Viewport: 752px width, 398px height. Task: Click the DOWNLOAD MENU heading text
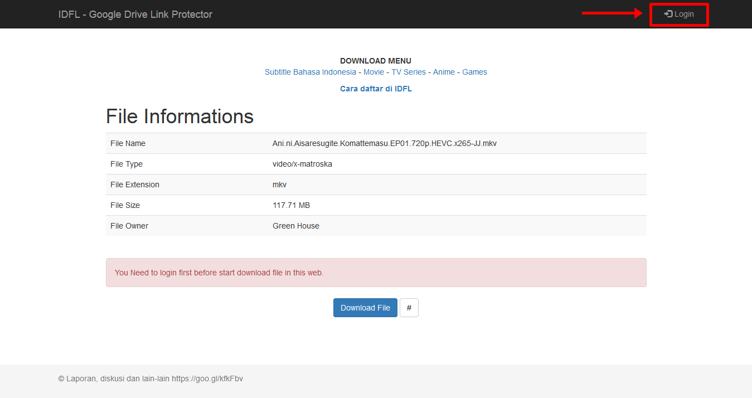[x=376, y=61]
